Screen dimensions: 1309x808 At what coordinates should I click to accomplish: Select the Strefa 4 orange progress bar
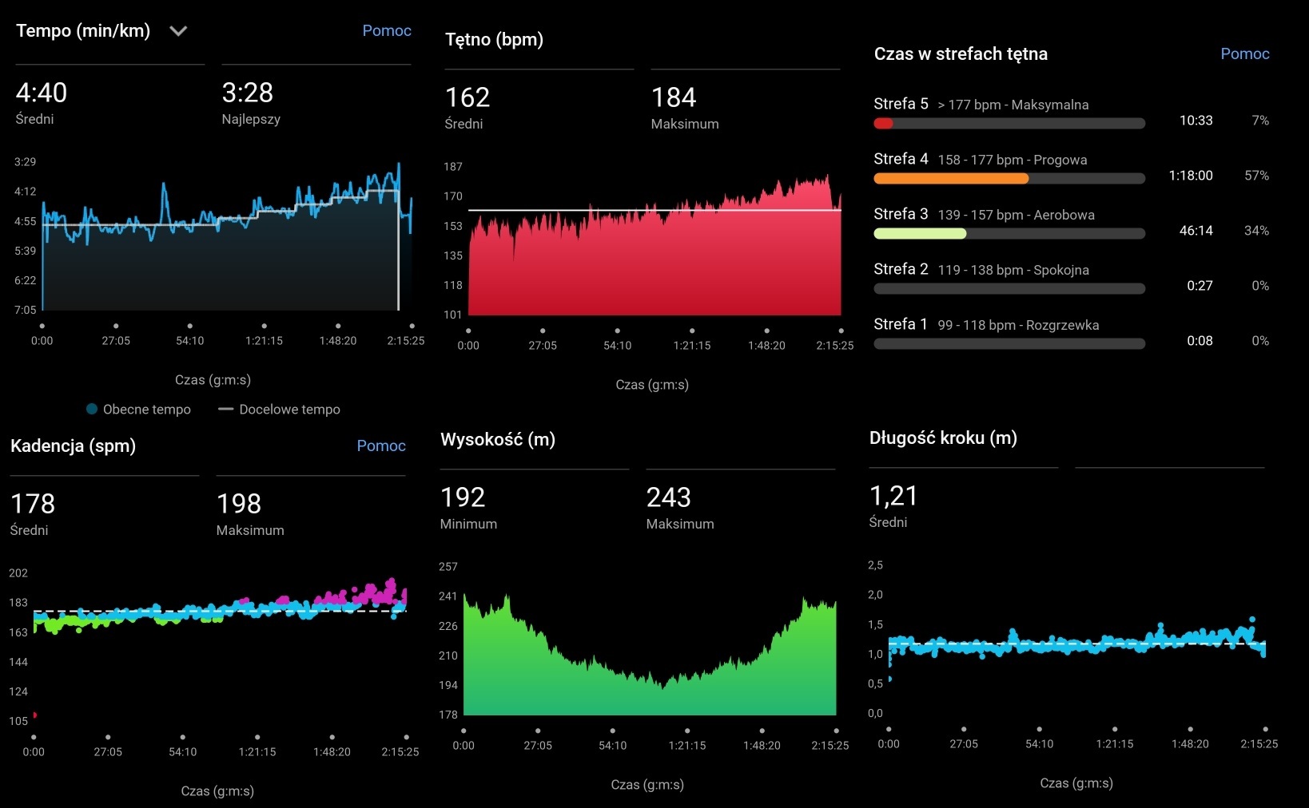tap(1009, 179)
